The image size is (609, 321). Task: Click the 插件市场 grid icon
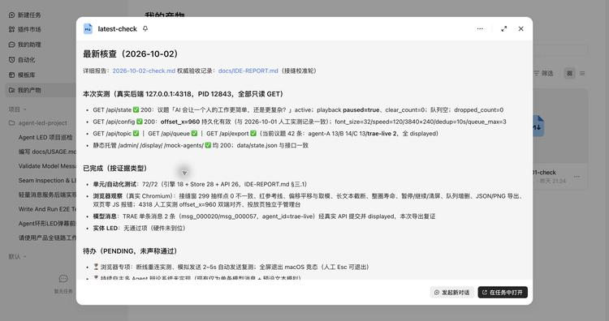pyautogui.click(x=11, y=29)
